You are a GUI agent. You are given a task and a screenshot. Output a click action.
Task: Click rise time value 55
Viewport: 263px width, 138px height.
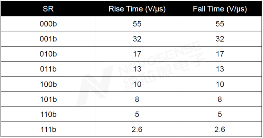[137, 24]
